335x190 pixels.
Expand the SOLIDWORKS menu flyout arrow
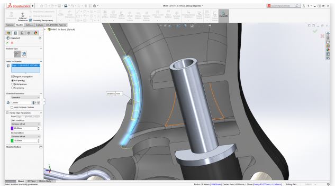[33, 6]
